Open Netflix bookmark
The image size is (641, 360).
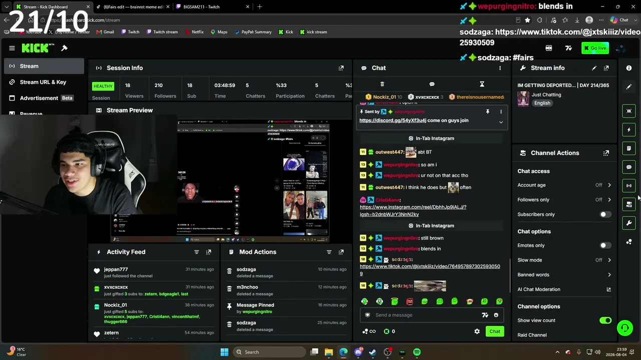click(194, 32)
